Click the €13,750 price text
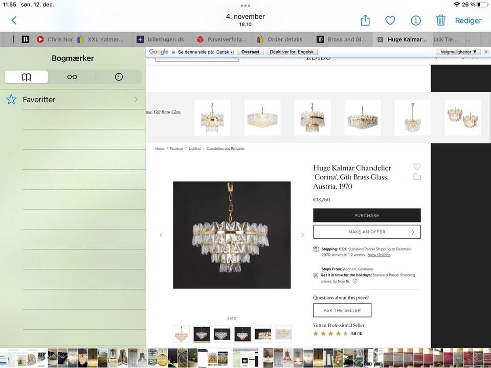The height and width of the screenshot is (368, 491). [322, 200]
